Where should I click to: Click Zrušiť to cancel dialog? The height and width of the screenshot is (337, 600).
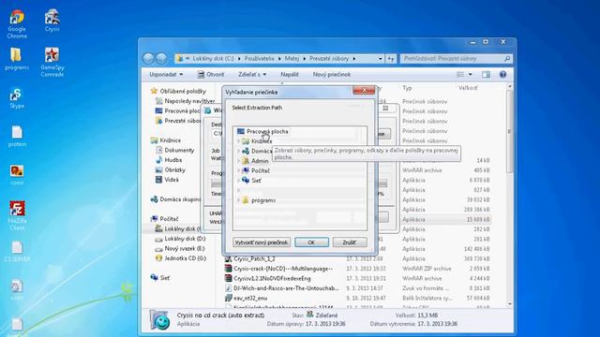coord(350,242)
